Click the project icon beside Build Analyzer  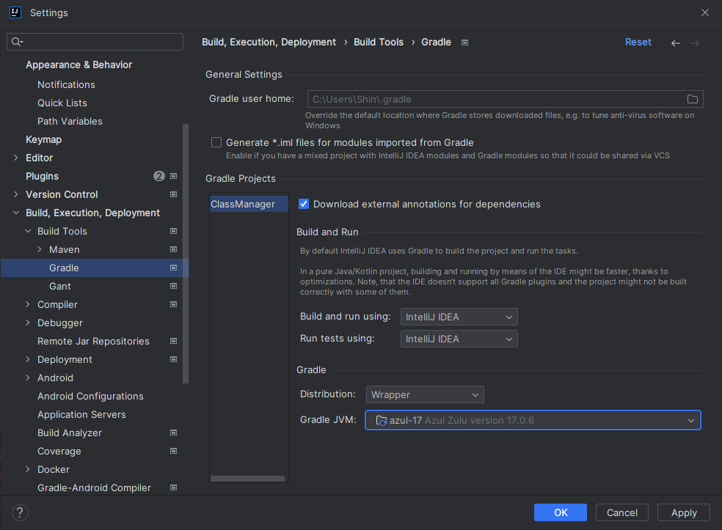click(x=174, y=433)
